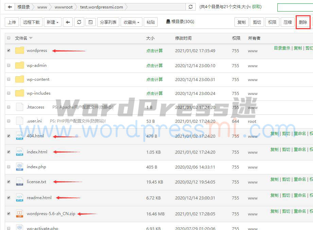Screen dimensions: 313x230
Task: Check the index.php file checkbox
Action: pyautogui.click(x=8, y=167)
